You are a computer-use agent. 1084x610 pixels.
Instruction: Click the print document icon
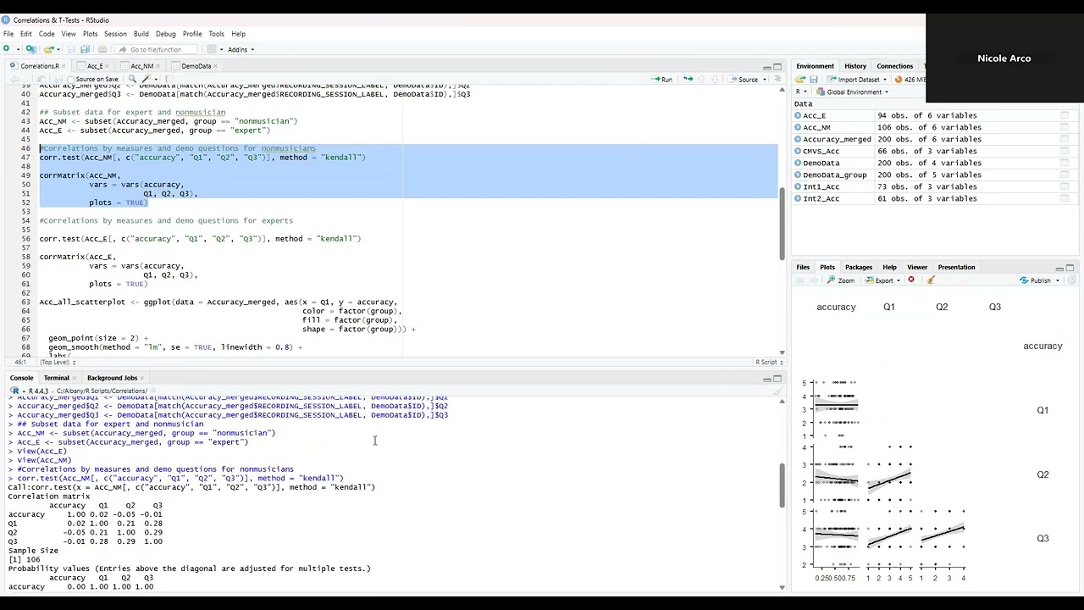click(x=102, y=49)
